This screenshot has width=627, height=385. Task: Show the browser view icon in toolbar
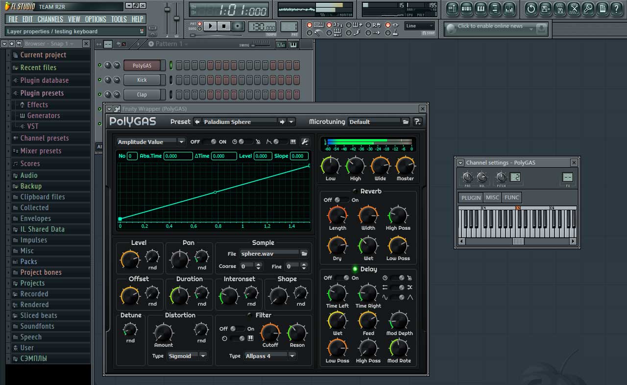[495, 8]
